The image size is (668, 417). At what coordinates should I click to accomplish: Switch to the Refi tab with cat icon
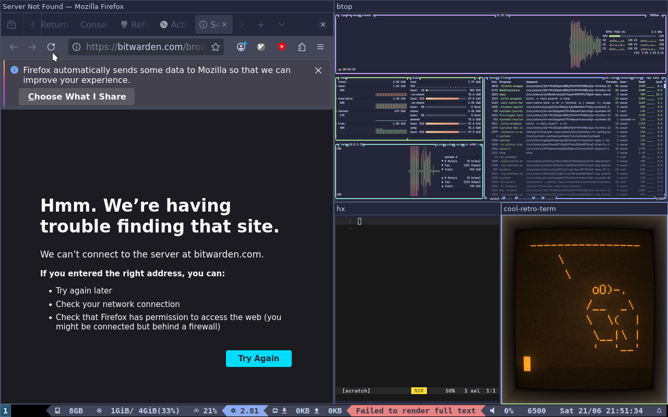tap(135, 24)
